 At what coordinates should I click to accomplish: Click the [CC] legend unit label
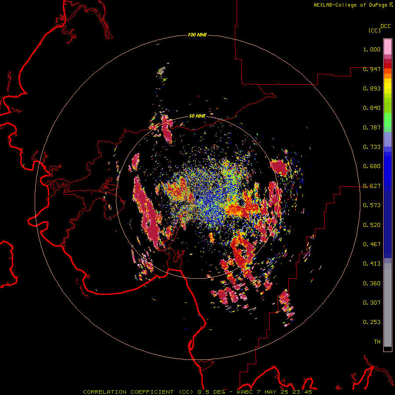(374, 30)
